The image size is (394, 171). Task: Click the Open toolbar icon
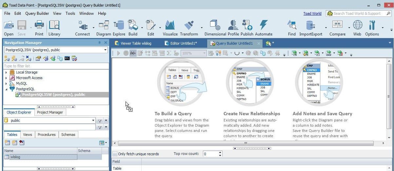(9, 28)
